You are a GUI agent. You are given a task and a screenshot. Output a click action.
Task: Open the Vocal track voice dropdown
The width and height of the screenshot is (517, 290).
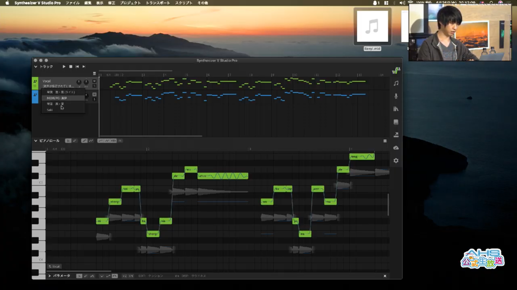pyautogui.click(x=58, y=86)
